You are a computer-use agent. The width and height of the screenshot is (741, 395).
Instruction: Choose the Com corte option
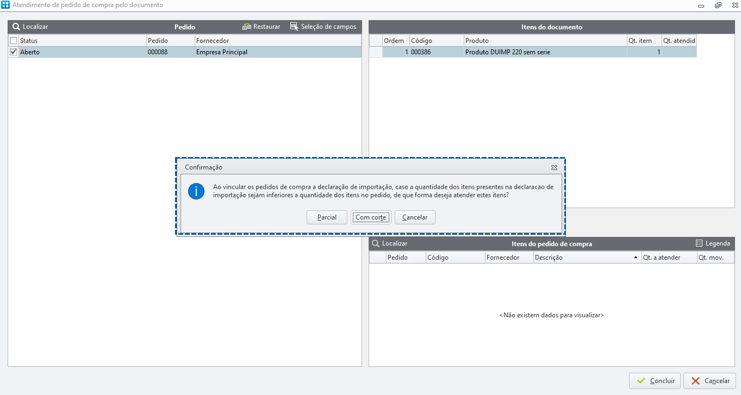coord(371,217)
